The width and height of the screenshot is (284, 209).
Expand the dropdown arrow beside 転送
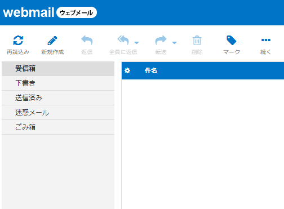174,43
